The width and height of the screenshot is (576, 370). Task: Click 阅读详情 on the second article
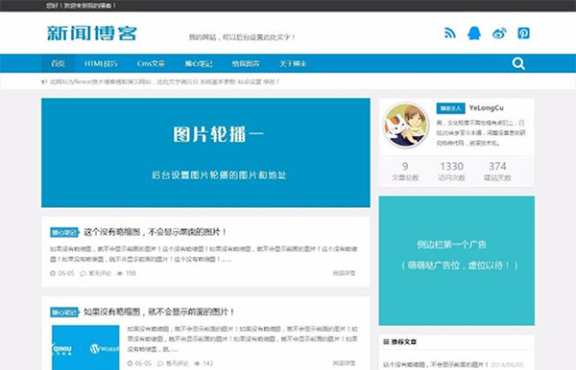pyautogui.click(x=344, y=363)
